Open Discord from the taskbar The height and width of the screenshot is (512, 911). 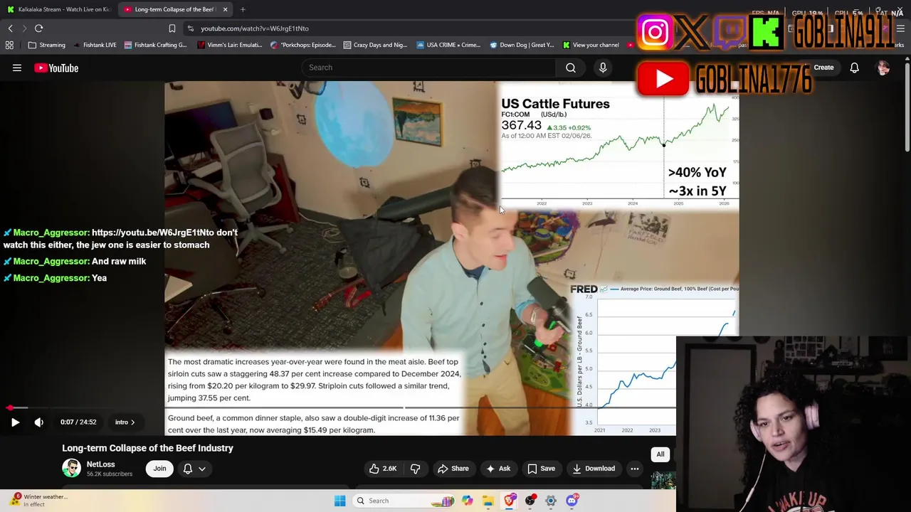(572, 501)
